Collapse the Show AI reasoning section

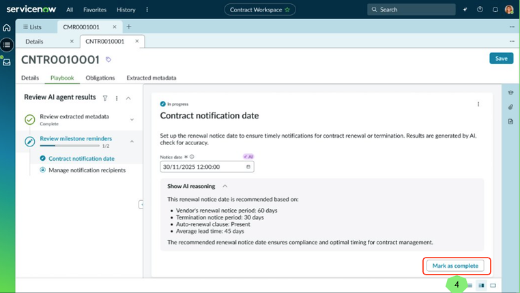[225, 186]
